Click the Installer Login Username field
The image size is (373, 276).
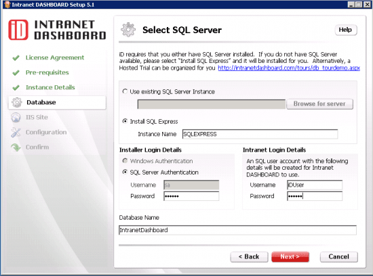(191, 185)
